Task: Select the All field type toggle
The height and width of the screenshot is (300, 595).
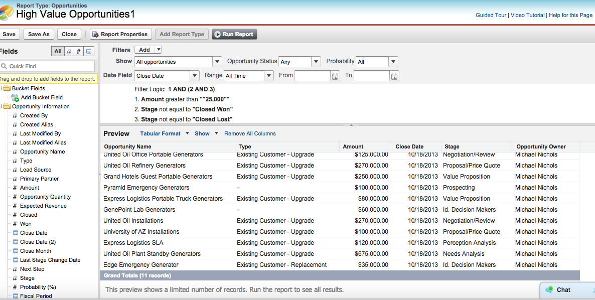Action: tap(58, 51)
